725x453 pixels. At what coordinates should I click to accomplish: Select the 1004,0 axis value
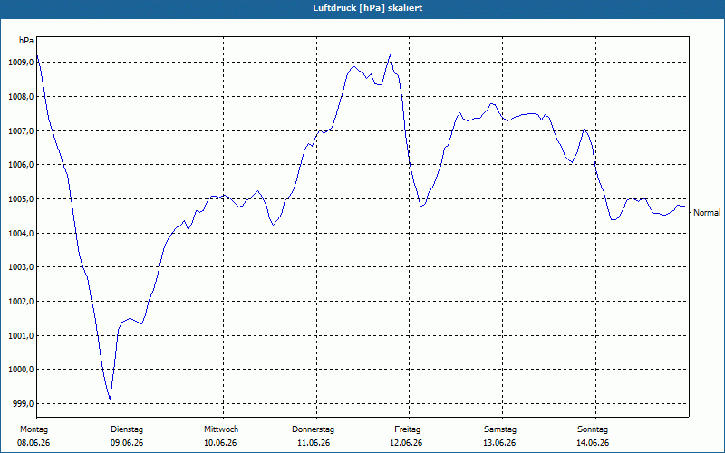pyautogui.click(x=21, y=233)
